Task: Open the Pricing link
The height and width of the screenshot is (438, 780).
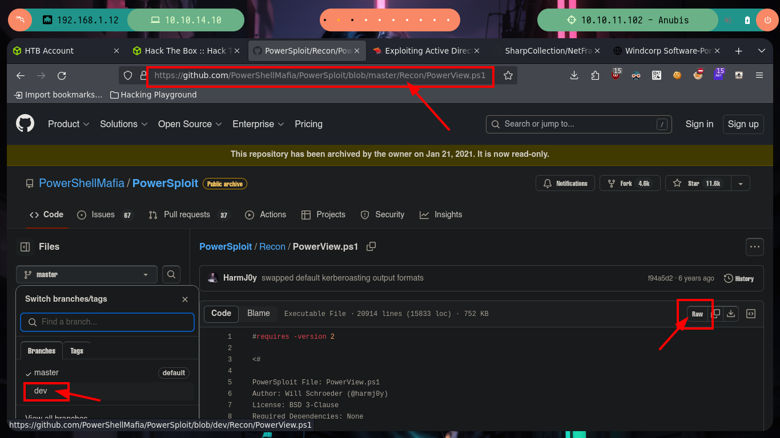Action: click(x=308, y=124)
